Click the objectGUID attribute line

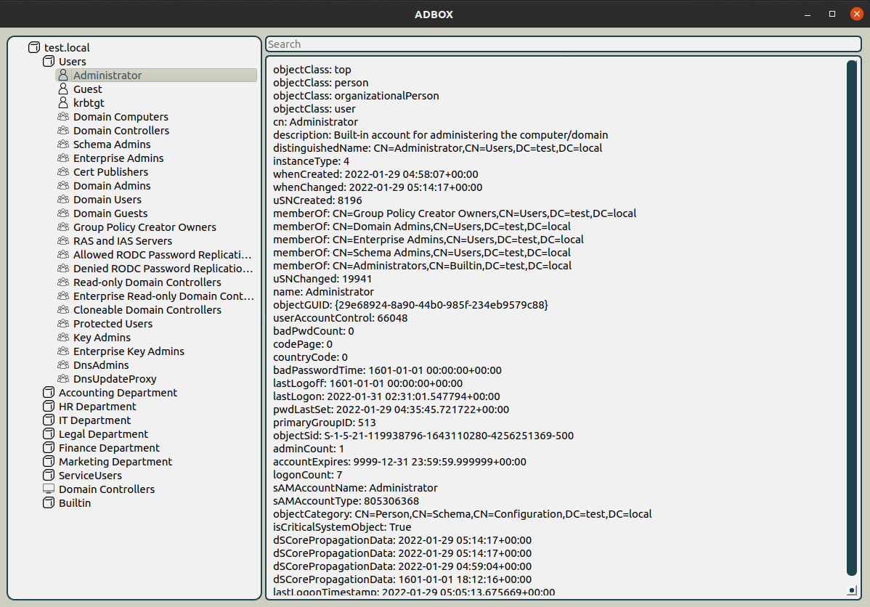[410, 305]
